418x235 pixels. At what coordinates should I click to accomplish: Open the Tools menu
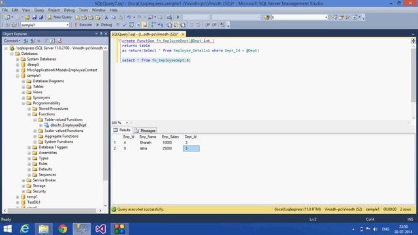click(x=83, y=10)
